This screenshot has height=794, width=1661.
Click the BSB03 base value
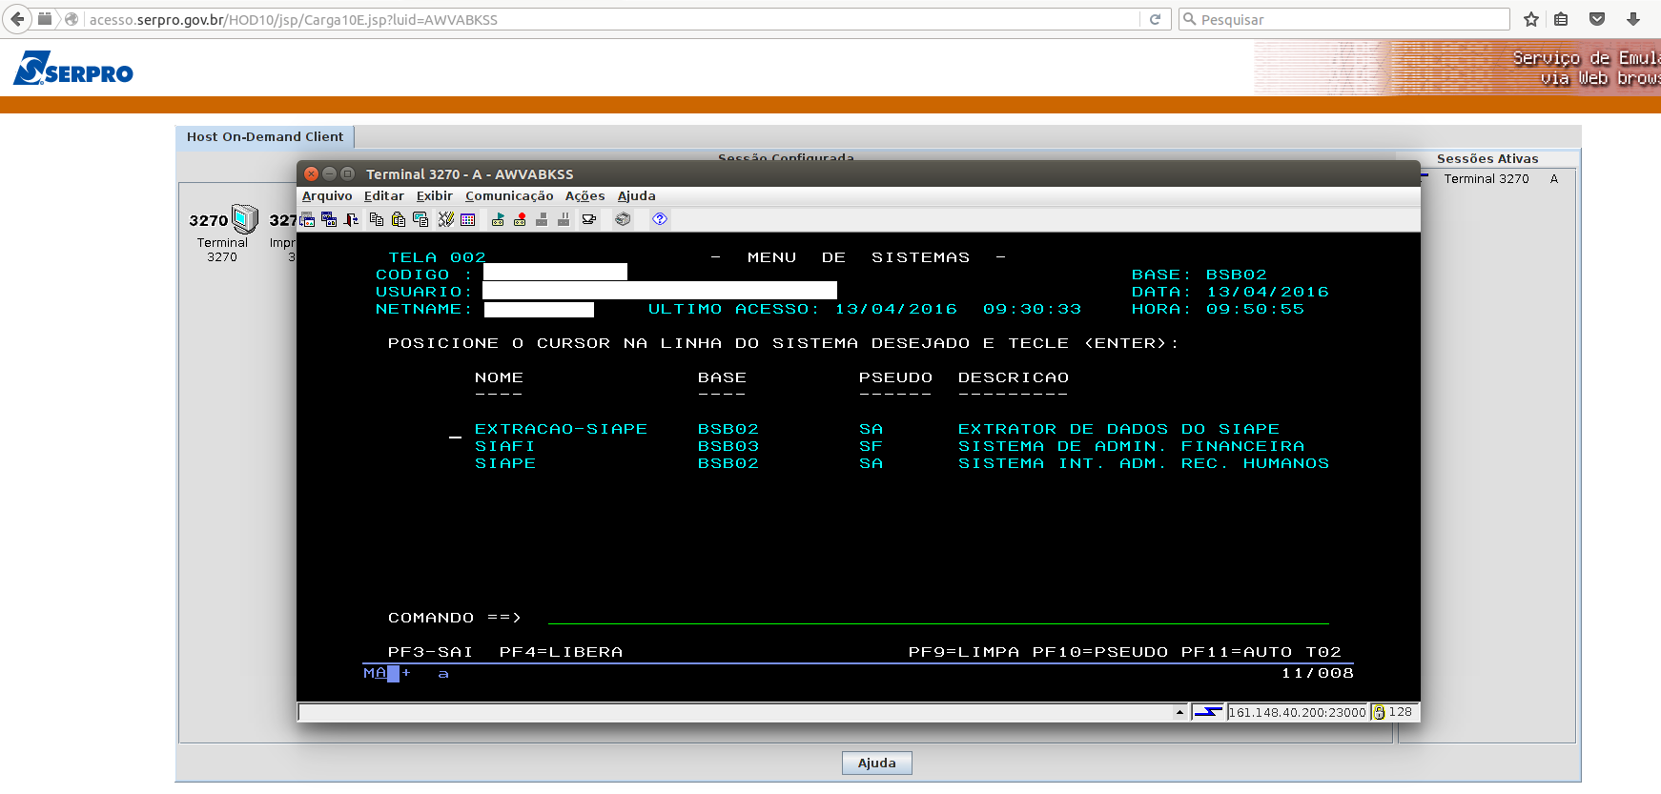point(728,447)
